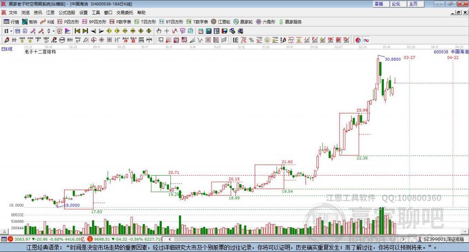Viewport: 469px width, 252px height.
Task: Switch to the K线 chart view
Action: 47,22
